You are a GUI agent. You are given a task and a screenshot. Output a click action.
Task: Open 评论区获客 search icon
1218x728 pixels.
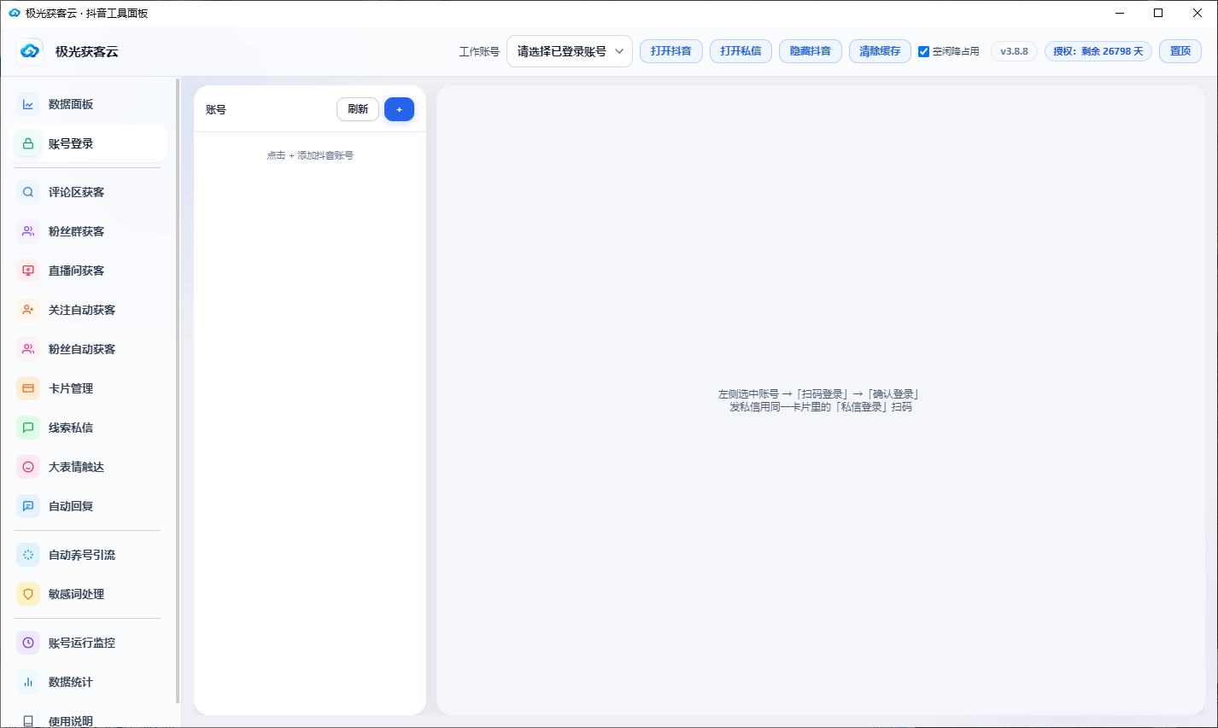point(28,192)
